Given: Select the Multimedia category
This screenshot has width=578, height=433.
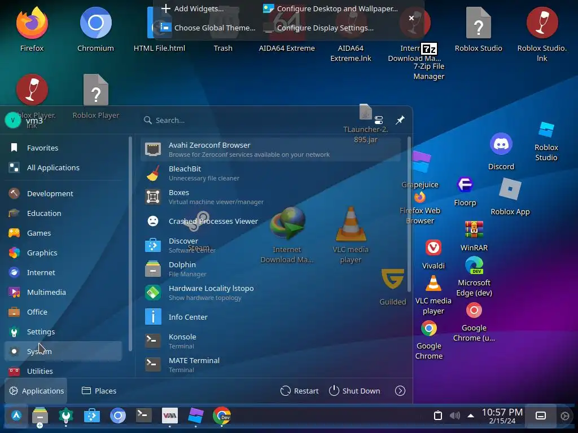Looking at the screenshot, I should click(x=63, y=292).
